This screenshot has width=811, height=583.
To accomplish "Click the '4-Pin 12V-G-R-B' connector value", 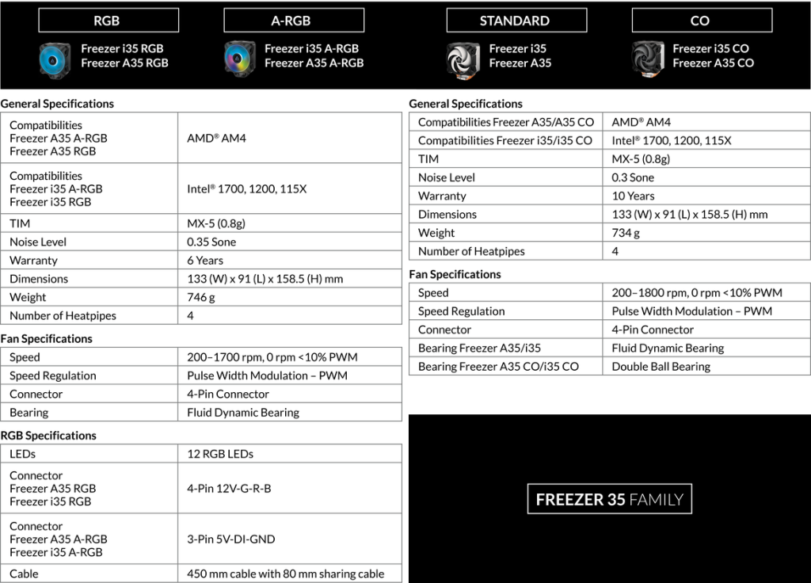I will coord(229,488).
